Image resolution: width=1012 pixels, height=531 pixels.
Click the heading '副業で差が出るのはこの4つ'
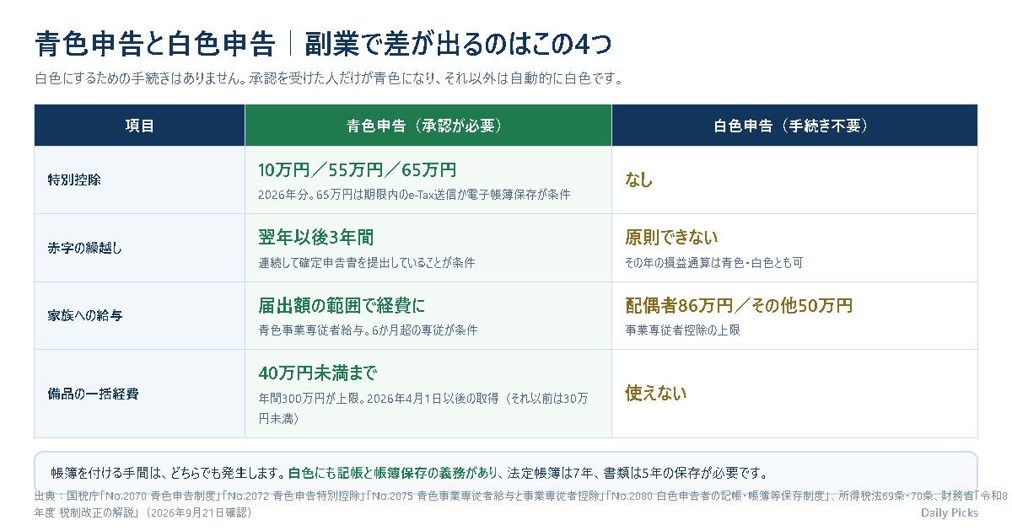[459, 43]
